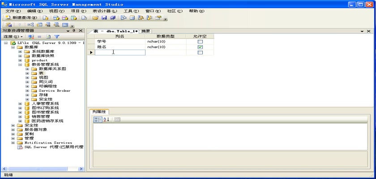Collapse the 教务管理系统 database node
376x179 pixels.
coord(20,65)
